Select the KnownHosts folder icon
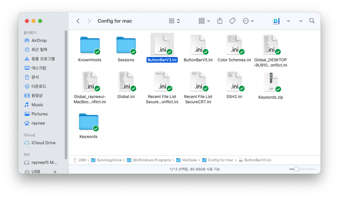The width and height of the screenshot is (339, 198). 90,45
